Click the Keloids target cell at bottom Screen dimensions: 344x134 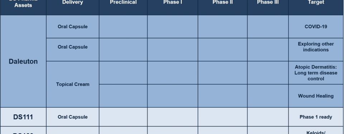click(x=316, y=130)
